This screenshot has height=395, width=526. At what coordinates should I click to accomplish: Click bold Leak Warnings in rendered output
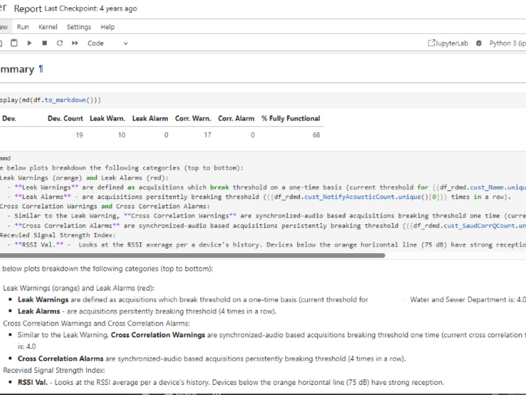click(x=43, y=300)
